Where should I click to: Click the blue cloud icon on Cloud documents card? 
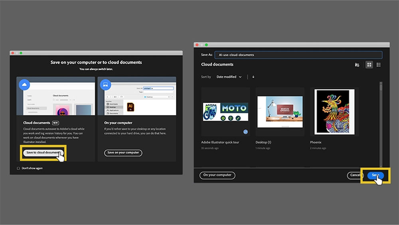pos(24,84)
